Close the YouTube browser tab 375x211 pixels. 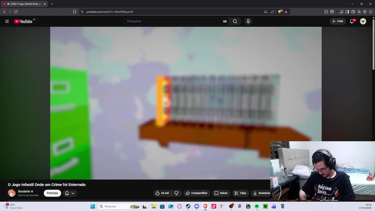(x=45, y=4)
